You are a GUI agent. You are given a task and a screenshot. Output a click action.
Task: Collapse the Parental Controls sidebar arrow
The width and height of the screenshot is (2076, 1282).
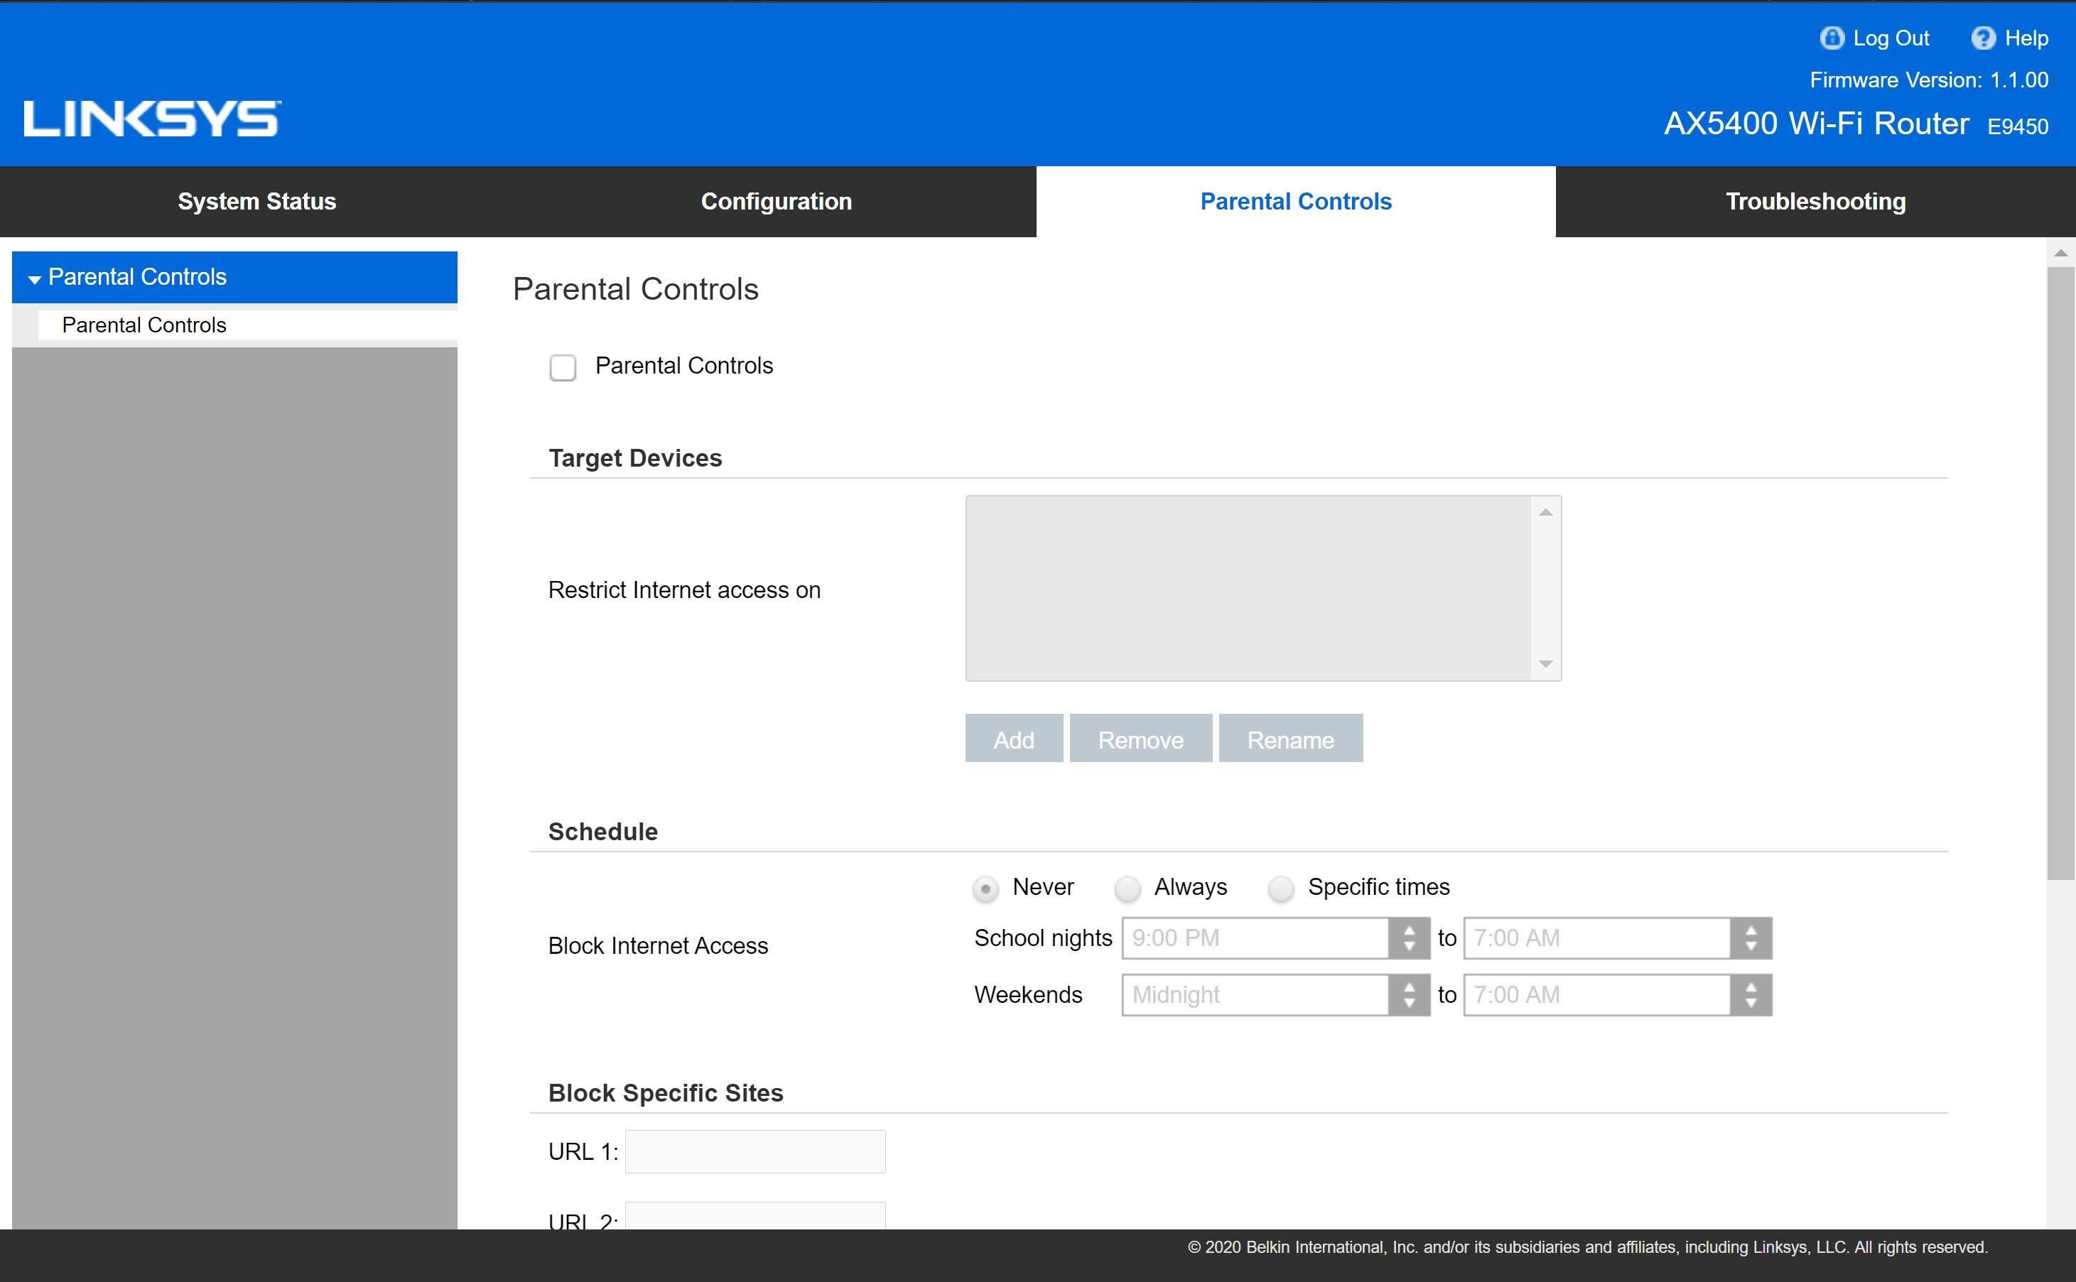pyautogui.click(x=35, y=279)
